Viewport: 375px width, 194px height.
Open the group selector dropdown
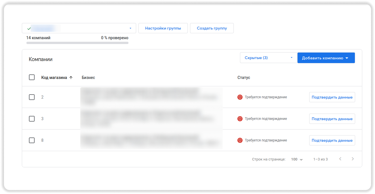79,28
